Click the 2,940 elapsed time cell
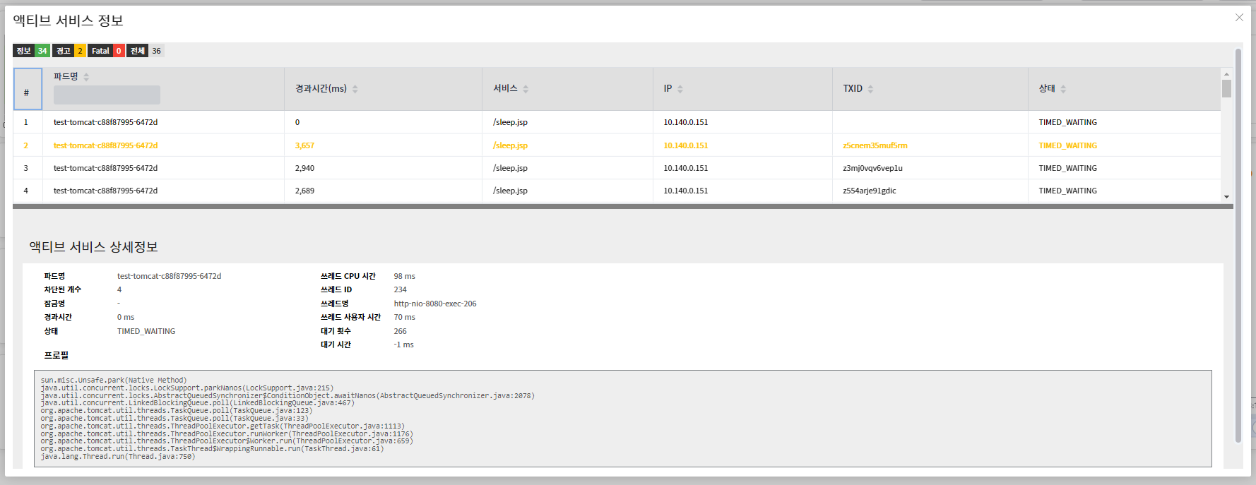This screenshot has height=485, width=1256. point(304,168)
